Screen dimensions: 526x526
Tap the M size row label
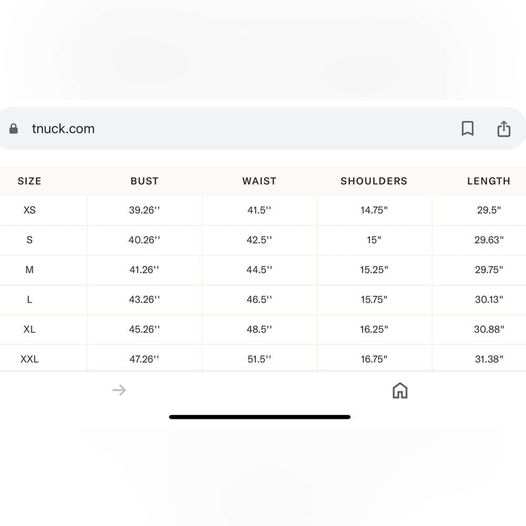(x=29, y=270)
